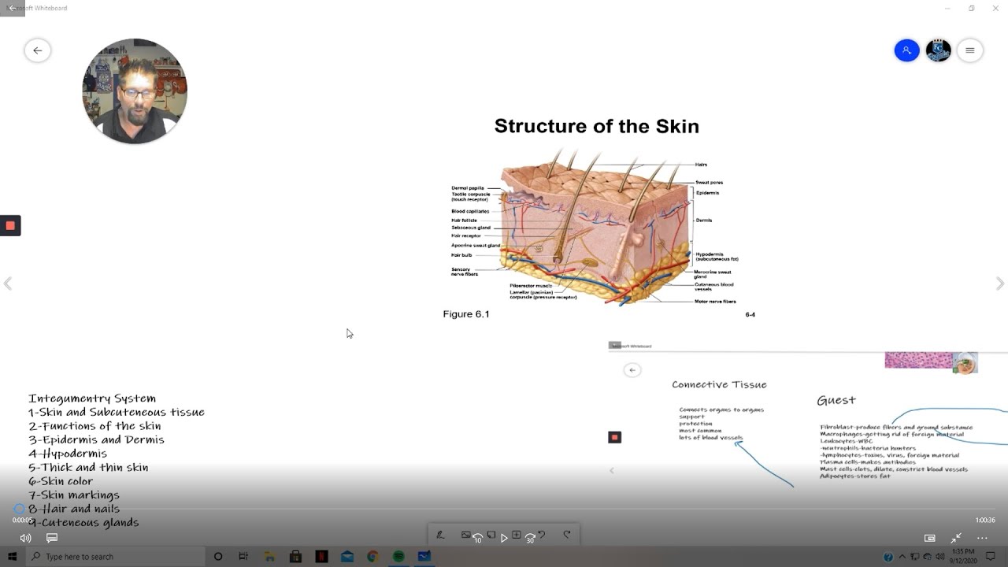Open Mail app from taskbar
Screen dimensions: 1008x567
pyautogui.click(x=347, y=557)
